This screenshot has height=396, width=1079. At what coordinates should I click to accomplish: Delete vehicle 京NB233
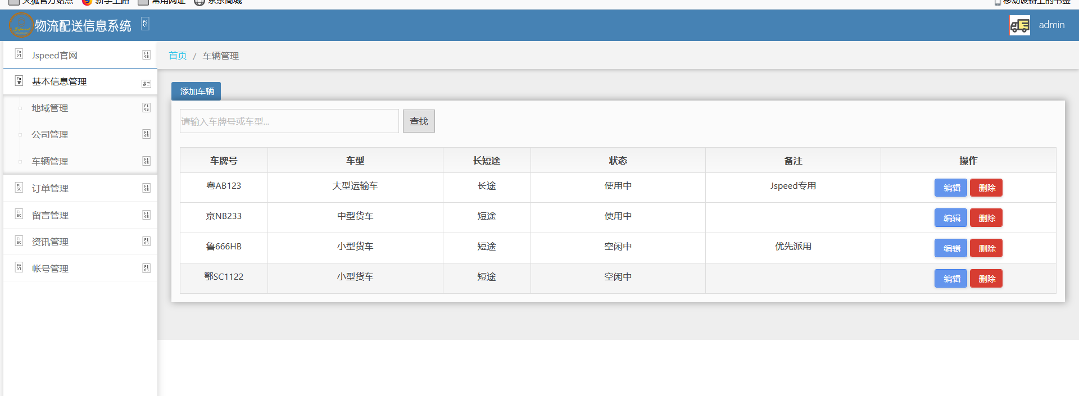pyautogui.click(x=986, y=218)
